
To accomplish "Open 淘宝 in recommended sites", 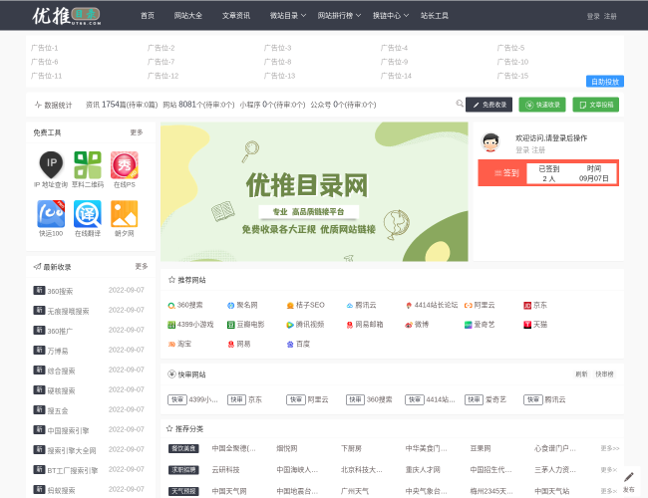I will 179,344.
